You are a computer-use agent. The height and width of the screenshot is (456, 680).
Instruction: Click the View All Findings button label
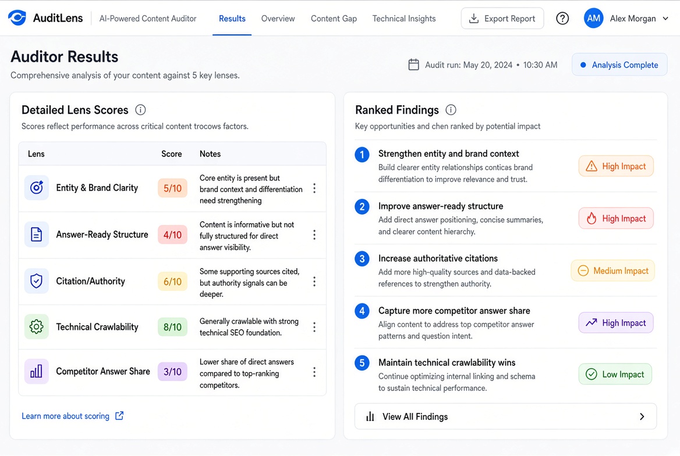(415, 416)
